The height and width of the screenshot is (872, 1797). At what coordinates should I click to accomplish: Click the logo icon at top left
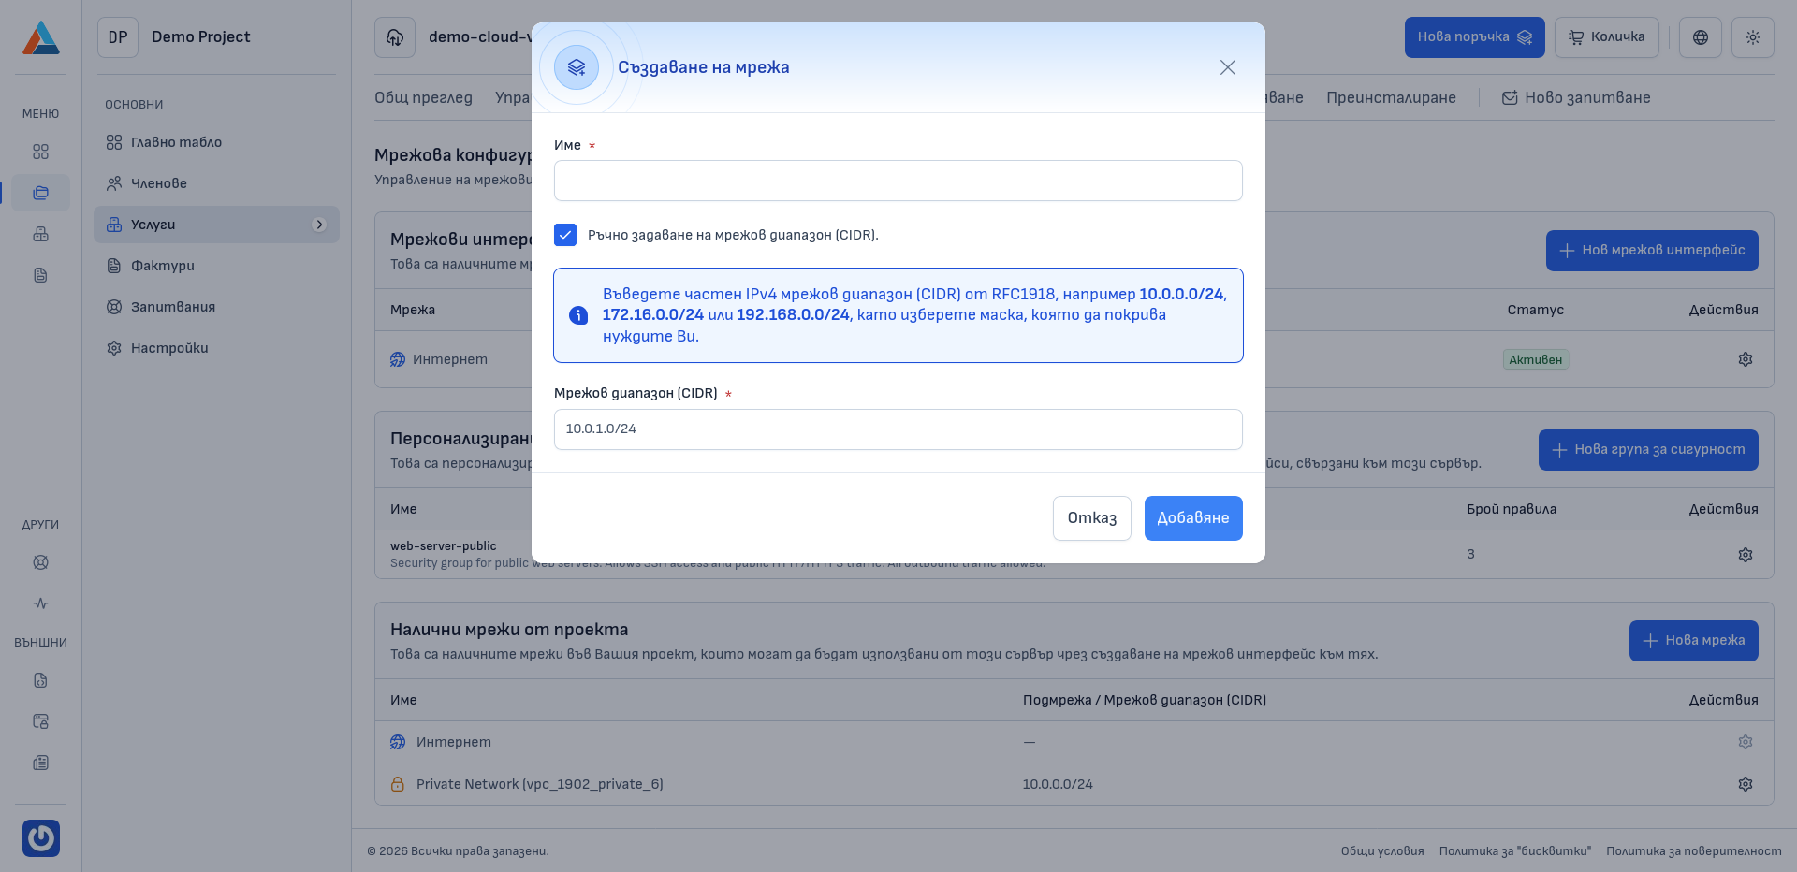coord(41,37)
